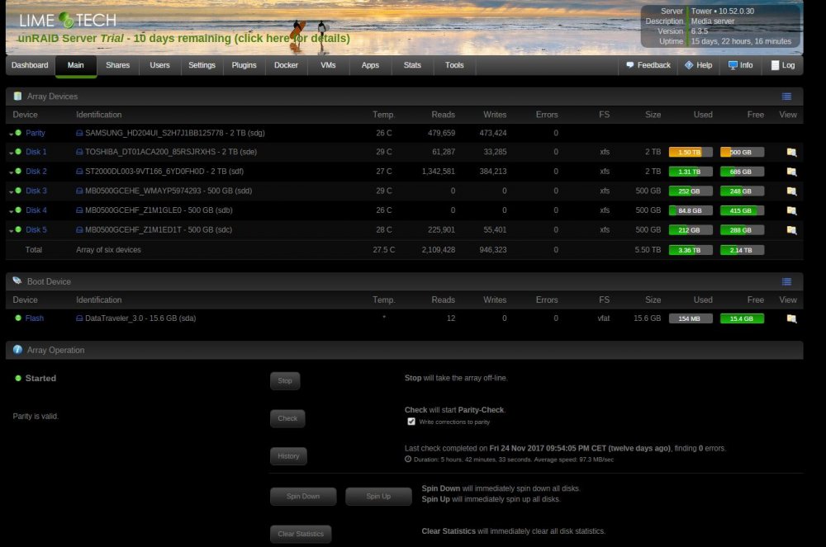Viewport: 826px width, 547px height.
Task: Start a parity Check
Action: pyautogui.click(x=287, y=418)
